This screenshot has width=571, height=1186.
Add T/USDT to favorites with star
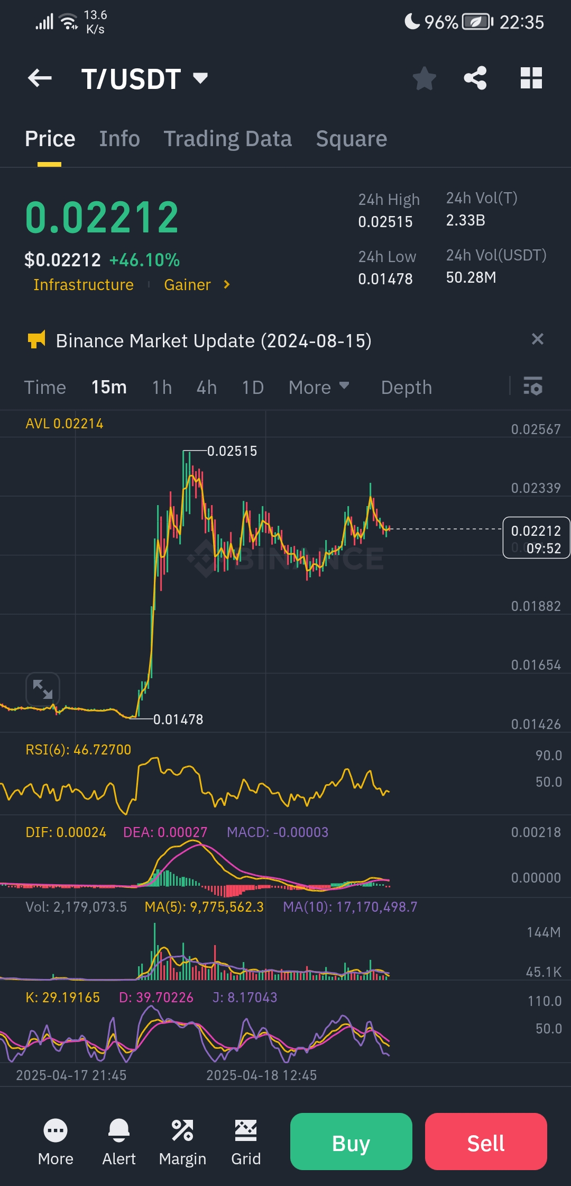point(424,79)
